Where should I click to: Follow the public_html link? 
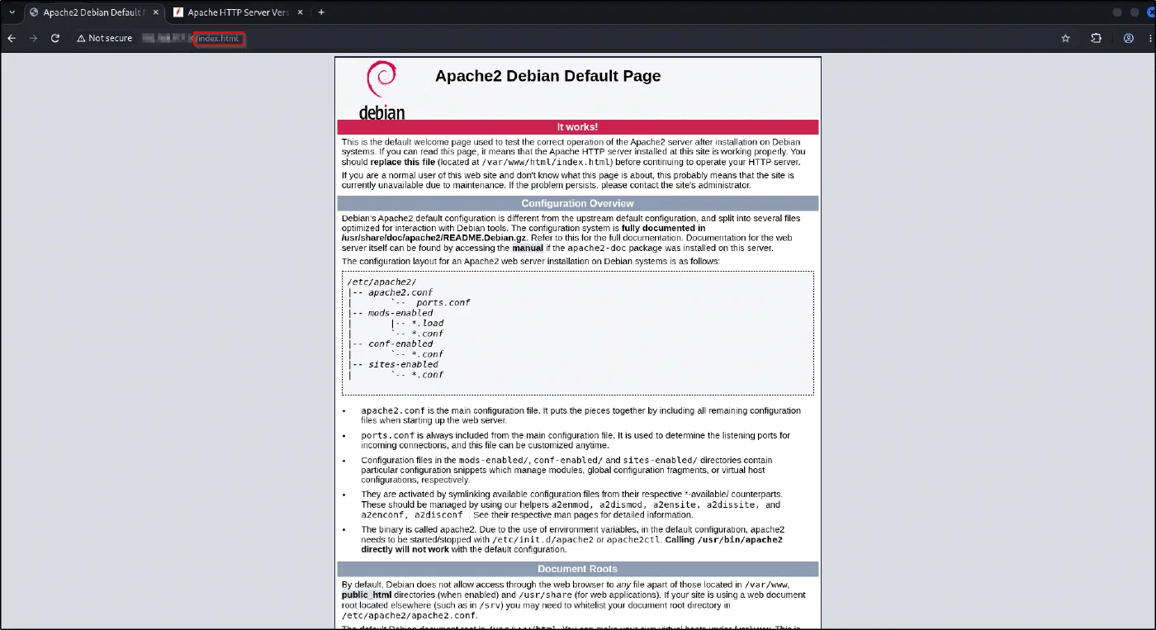367,594
